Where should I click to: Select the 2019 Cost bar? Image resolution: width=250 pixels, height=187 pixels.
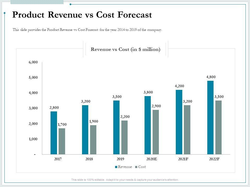tap(124, 137)
